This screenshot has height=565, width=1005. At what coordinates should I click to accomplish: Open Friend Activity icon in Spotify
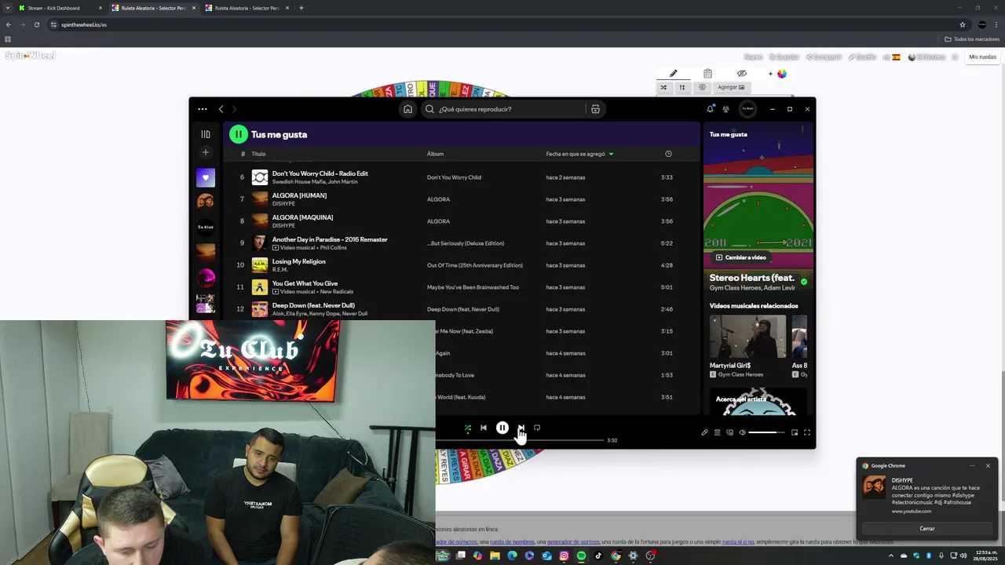coord(725,109)
